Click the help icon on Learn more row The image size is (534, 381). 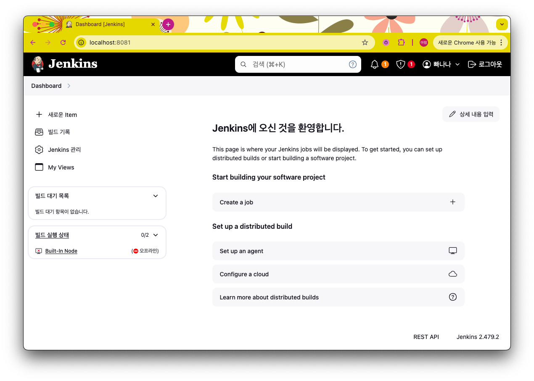(x=453, y=297)
